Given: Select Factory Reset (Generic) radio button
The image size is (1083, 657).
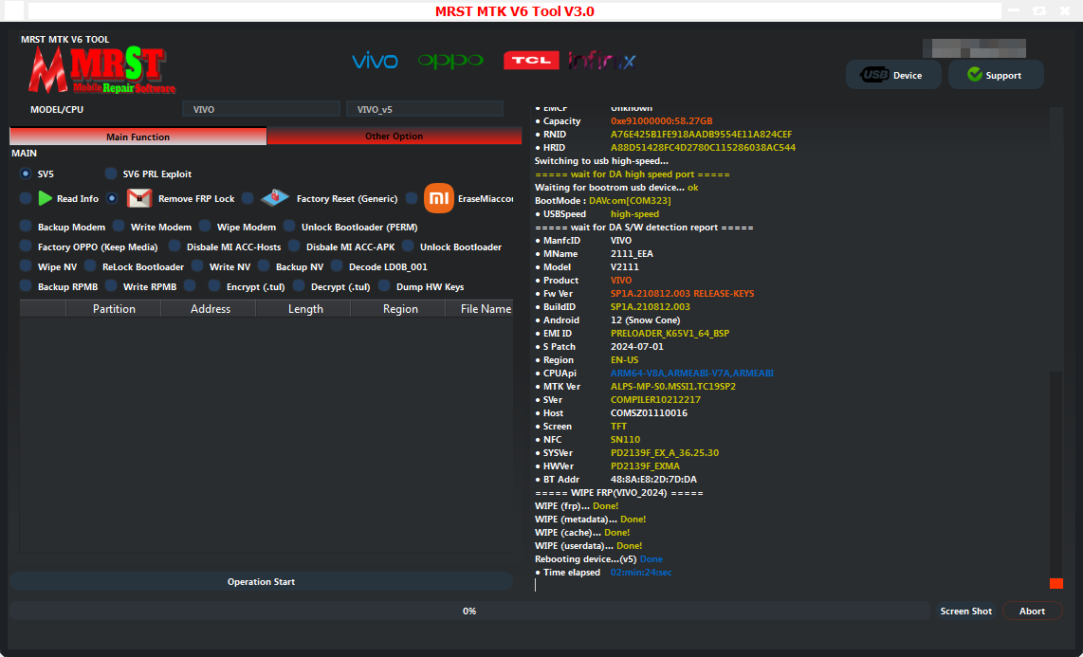Looking at the screenshot, I should tap(248, 199).
